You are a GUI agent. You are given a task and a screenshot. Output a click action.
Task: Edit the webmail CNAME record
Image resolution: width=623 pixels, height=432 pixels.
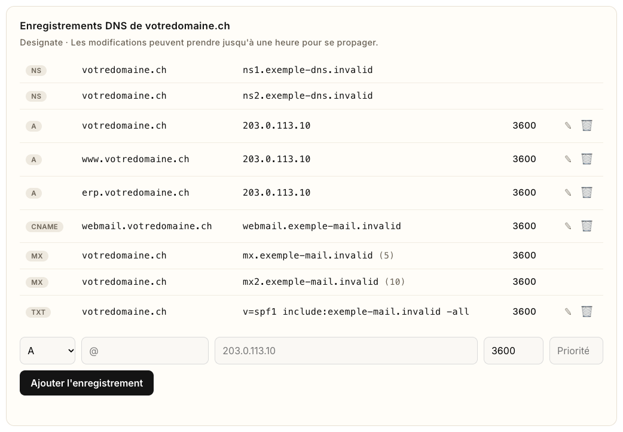(568, 226)
